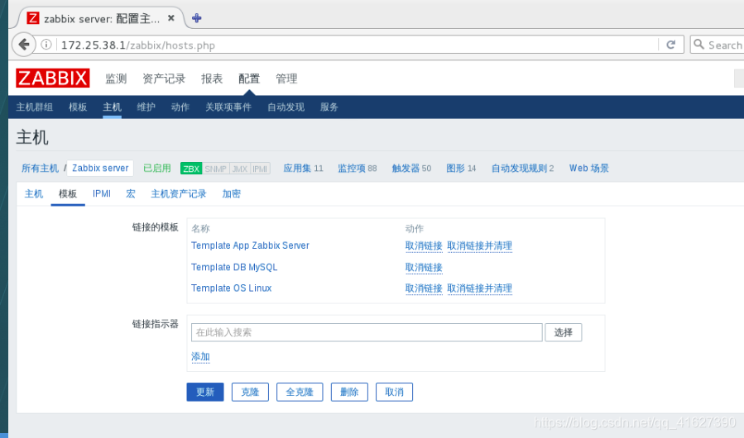Open 自动发现规则 2 link
The height and width of the screenshot is (438, 744).
coord(522,169)
